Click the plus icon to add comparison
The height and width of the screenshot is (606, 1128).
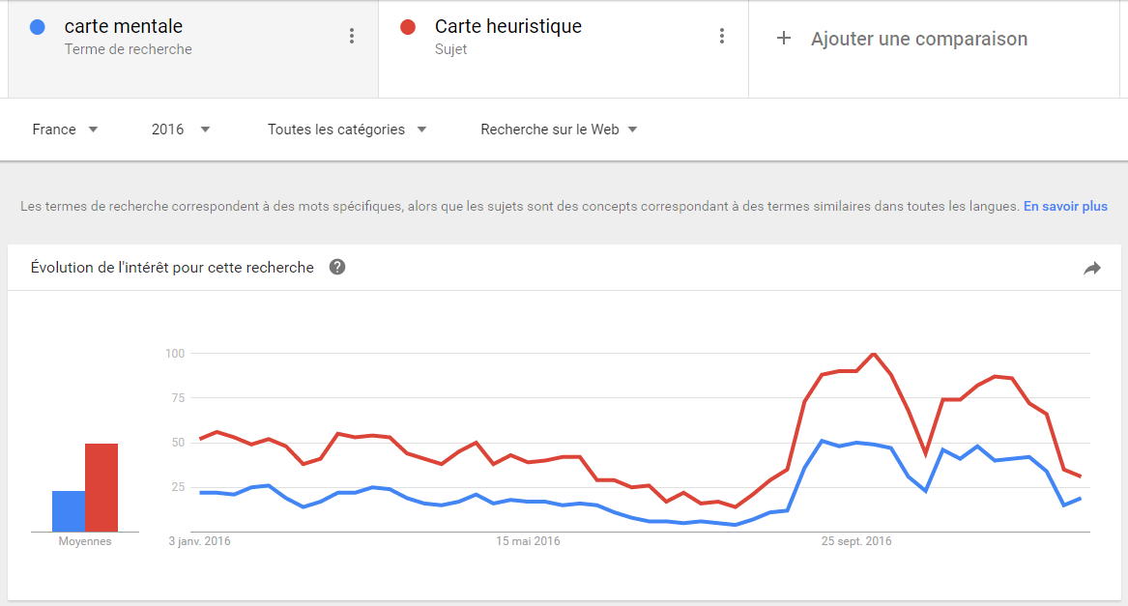point(784,39)
